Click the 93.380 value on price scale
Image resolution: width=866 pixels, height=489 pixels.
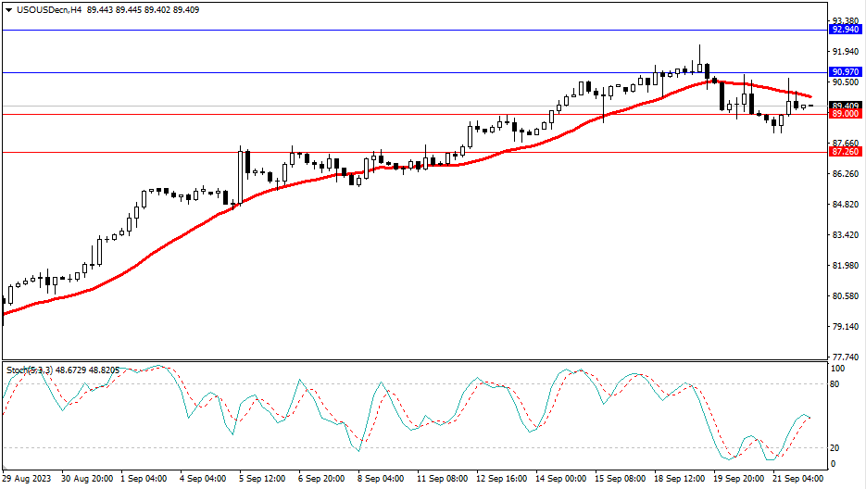pos(845,20)
